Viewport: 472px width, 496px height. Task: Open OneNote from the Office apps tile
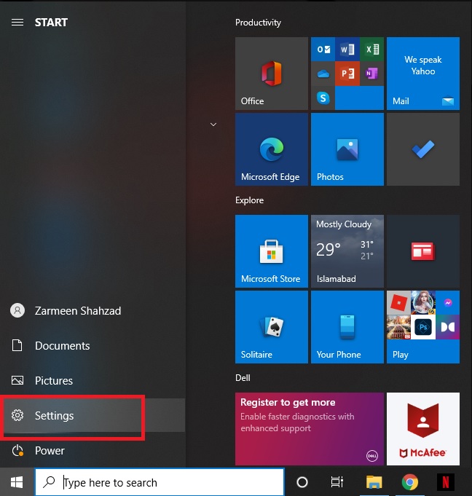point(372,74)
